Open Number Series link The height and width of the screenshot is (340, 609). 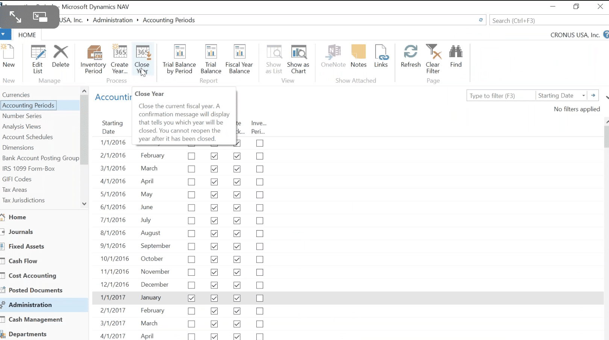click(x=22, y=116)
